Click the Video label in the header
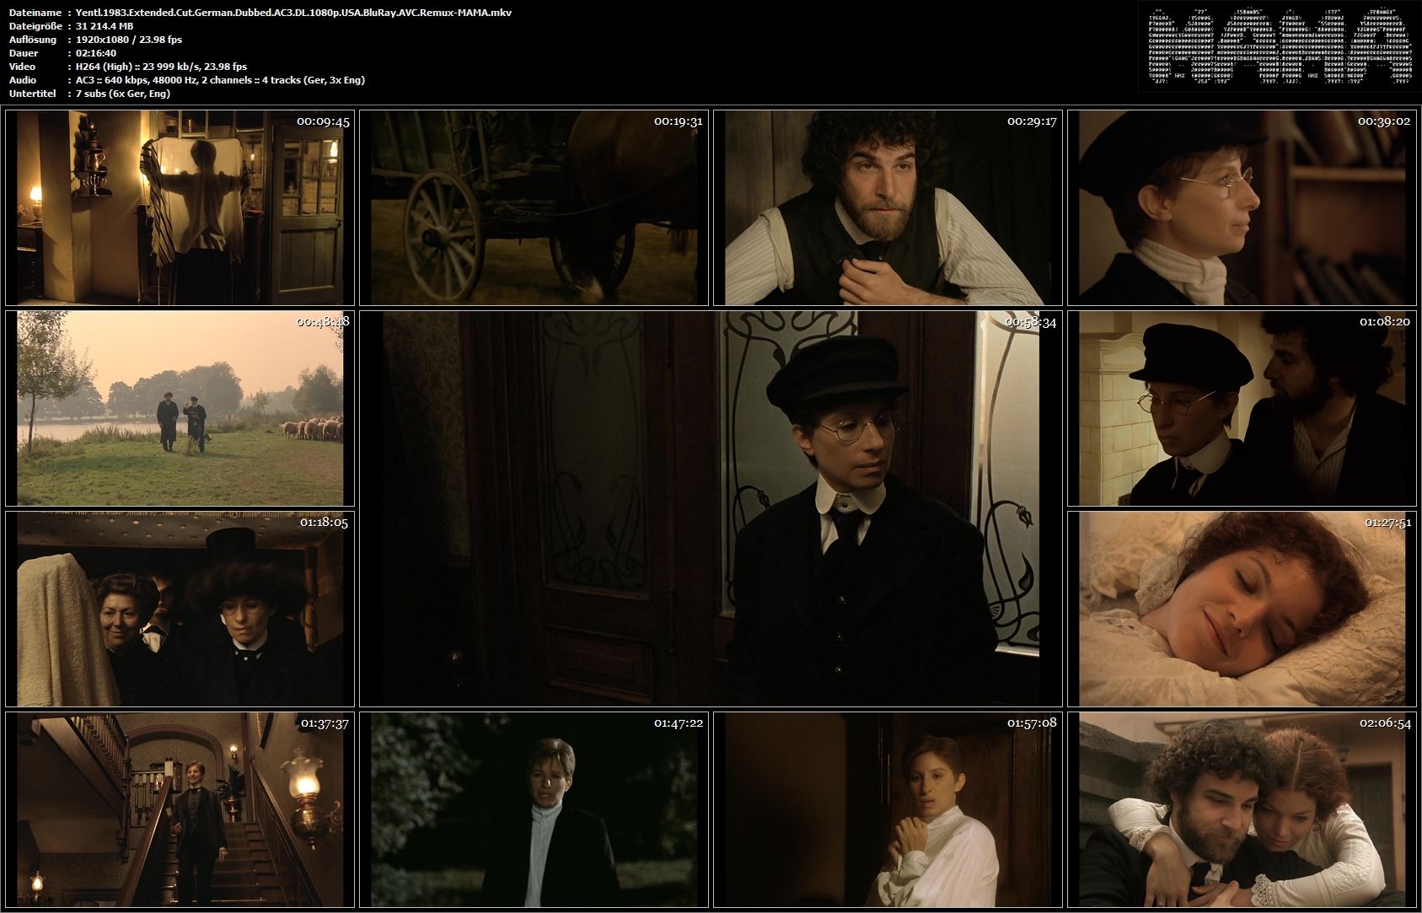Image resolution: width=1422 pixels, height=913 pixels. coord(22,67)
